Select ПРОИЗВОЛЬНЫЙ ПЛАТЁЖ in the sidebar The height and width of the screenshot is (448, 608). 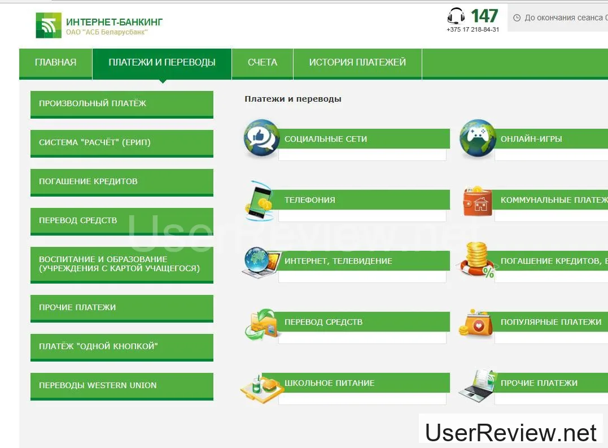point(121,104)
